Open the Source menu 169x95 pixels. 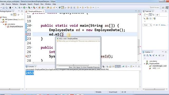8,4
